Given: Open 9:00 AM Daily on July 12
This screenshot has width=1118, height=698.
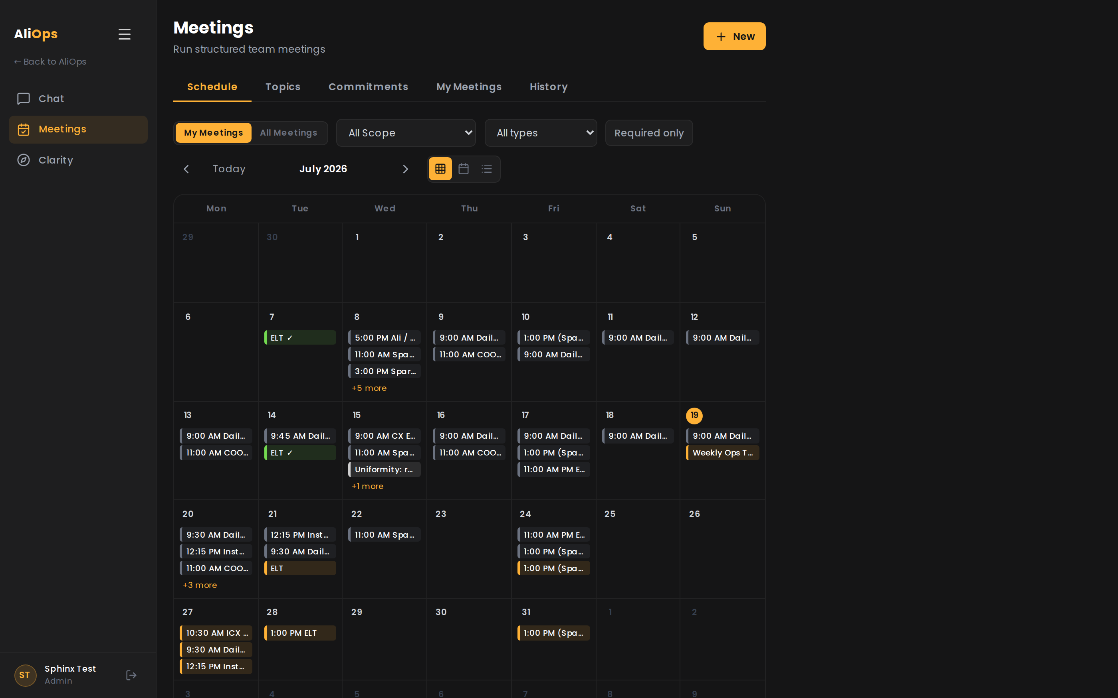Looking at the screenshot, I should tap(723, 338).
